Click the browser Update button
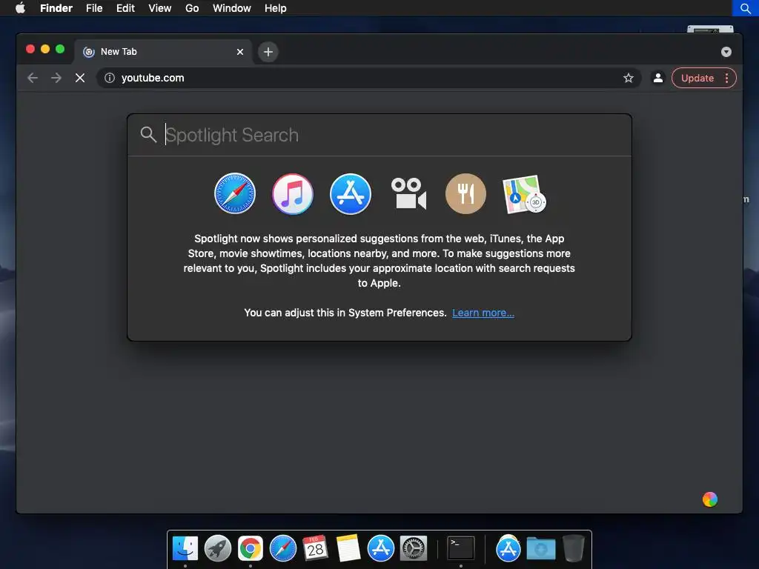759x569 pixels. 697,78
